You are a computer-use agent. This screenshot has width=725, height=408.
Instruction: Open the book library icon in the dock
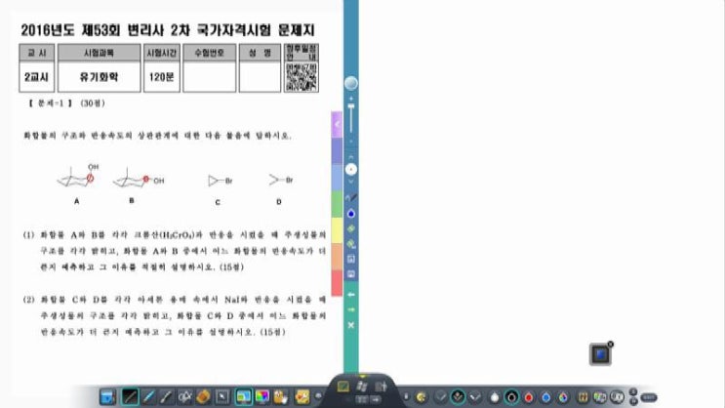click(x=583, y=397)
